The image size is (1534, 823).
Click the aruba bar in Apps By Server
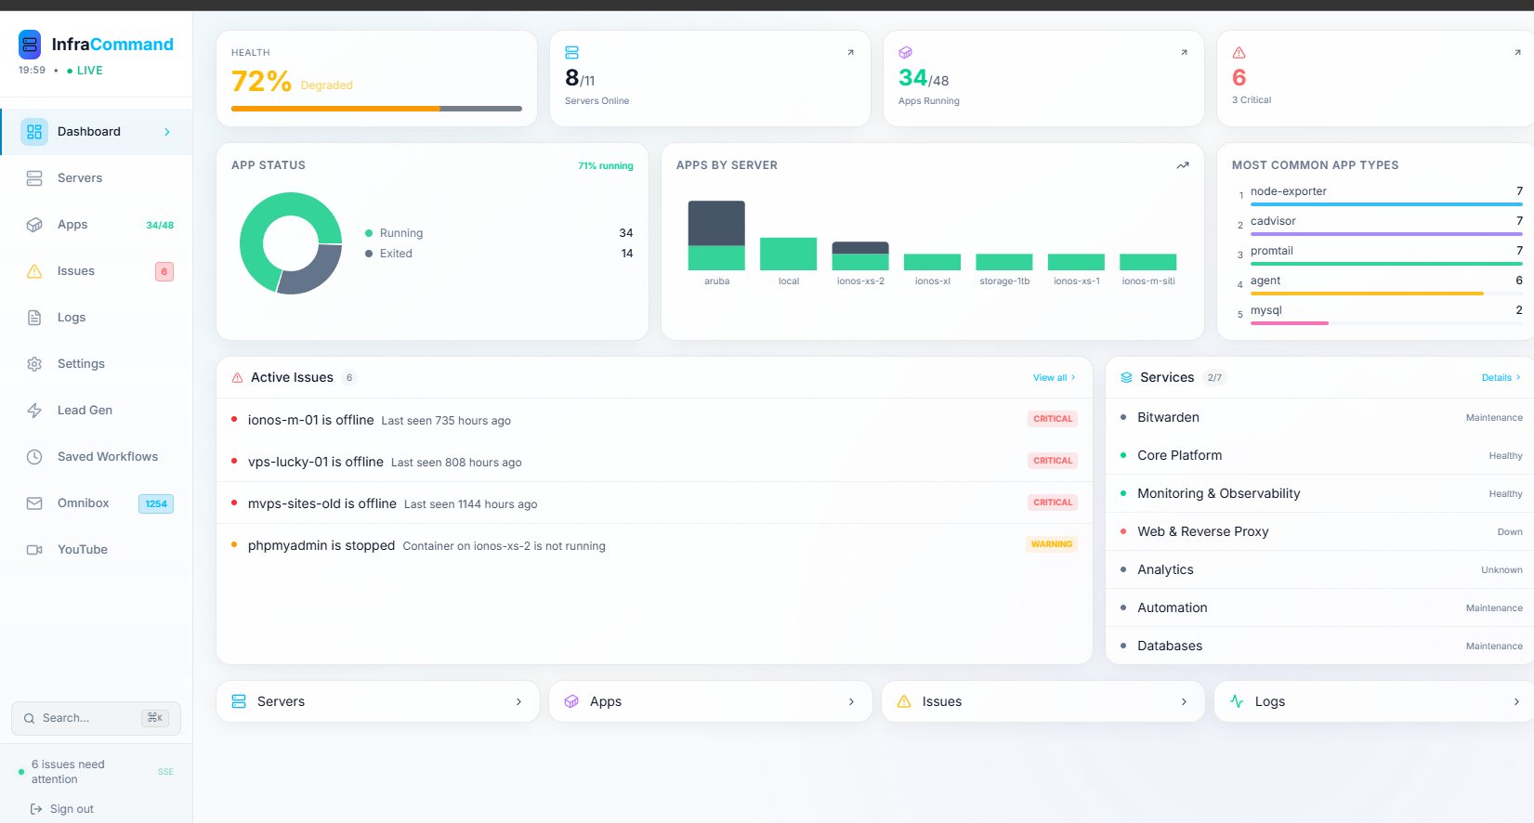tap(716, 235)
